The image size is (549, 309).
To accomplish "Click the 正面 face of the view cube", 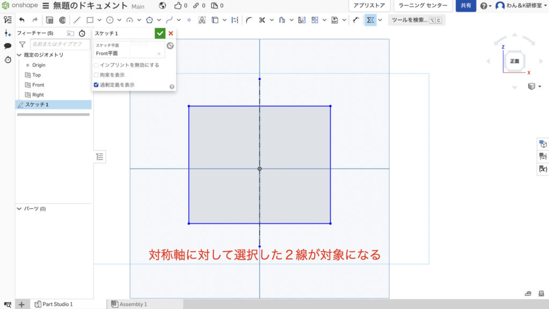I will (514, 61).
